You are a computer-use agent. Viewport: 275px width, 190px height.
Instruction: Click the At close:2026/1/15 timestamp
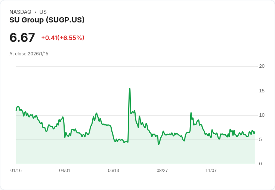coord(29,54)
